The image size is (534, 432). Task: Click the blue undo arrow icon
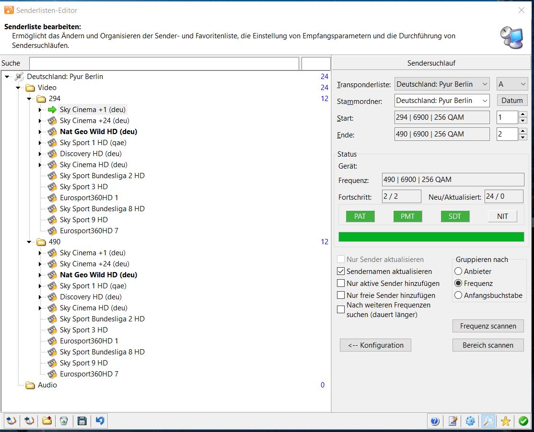click(100, 421)
